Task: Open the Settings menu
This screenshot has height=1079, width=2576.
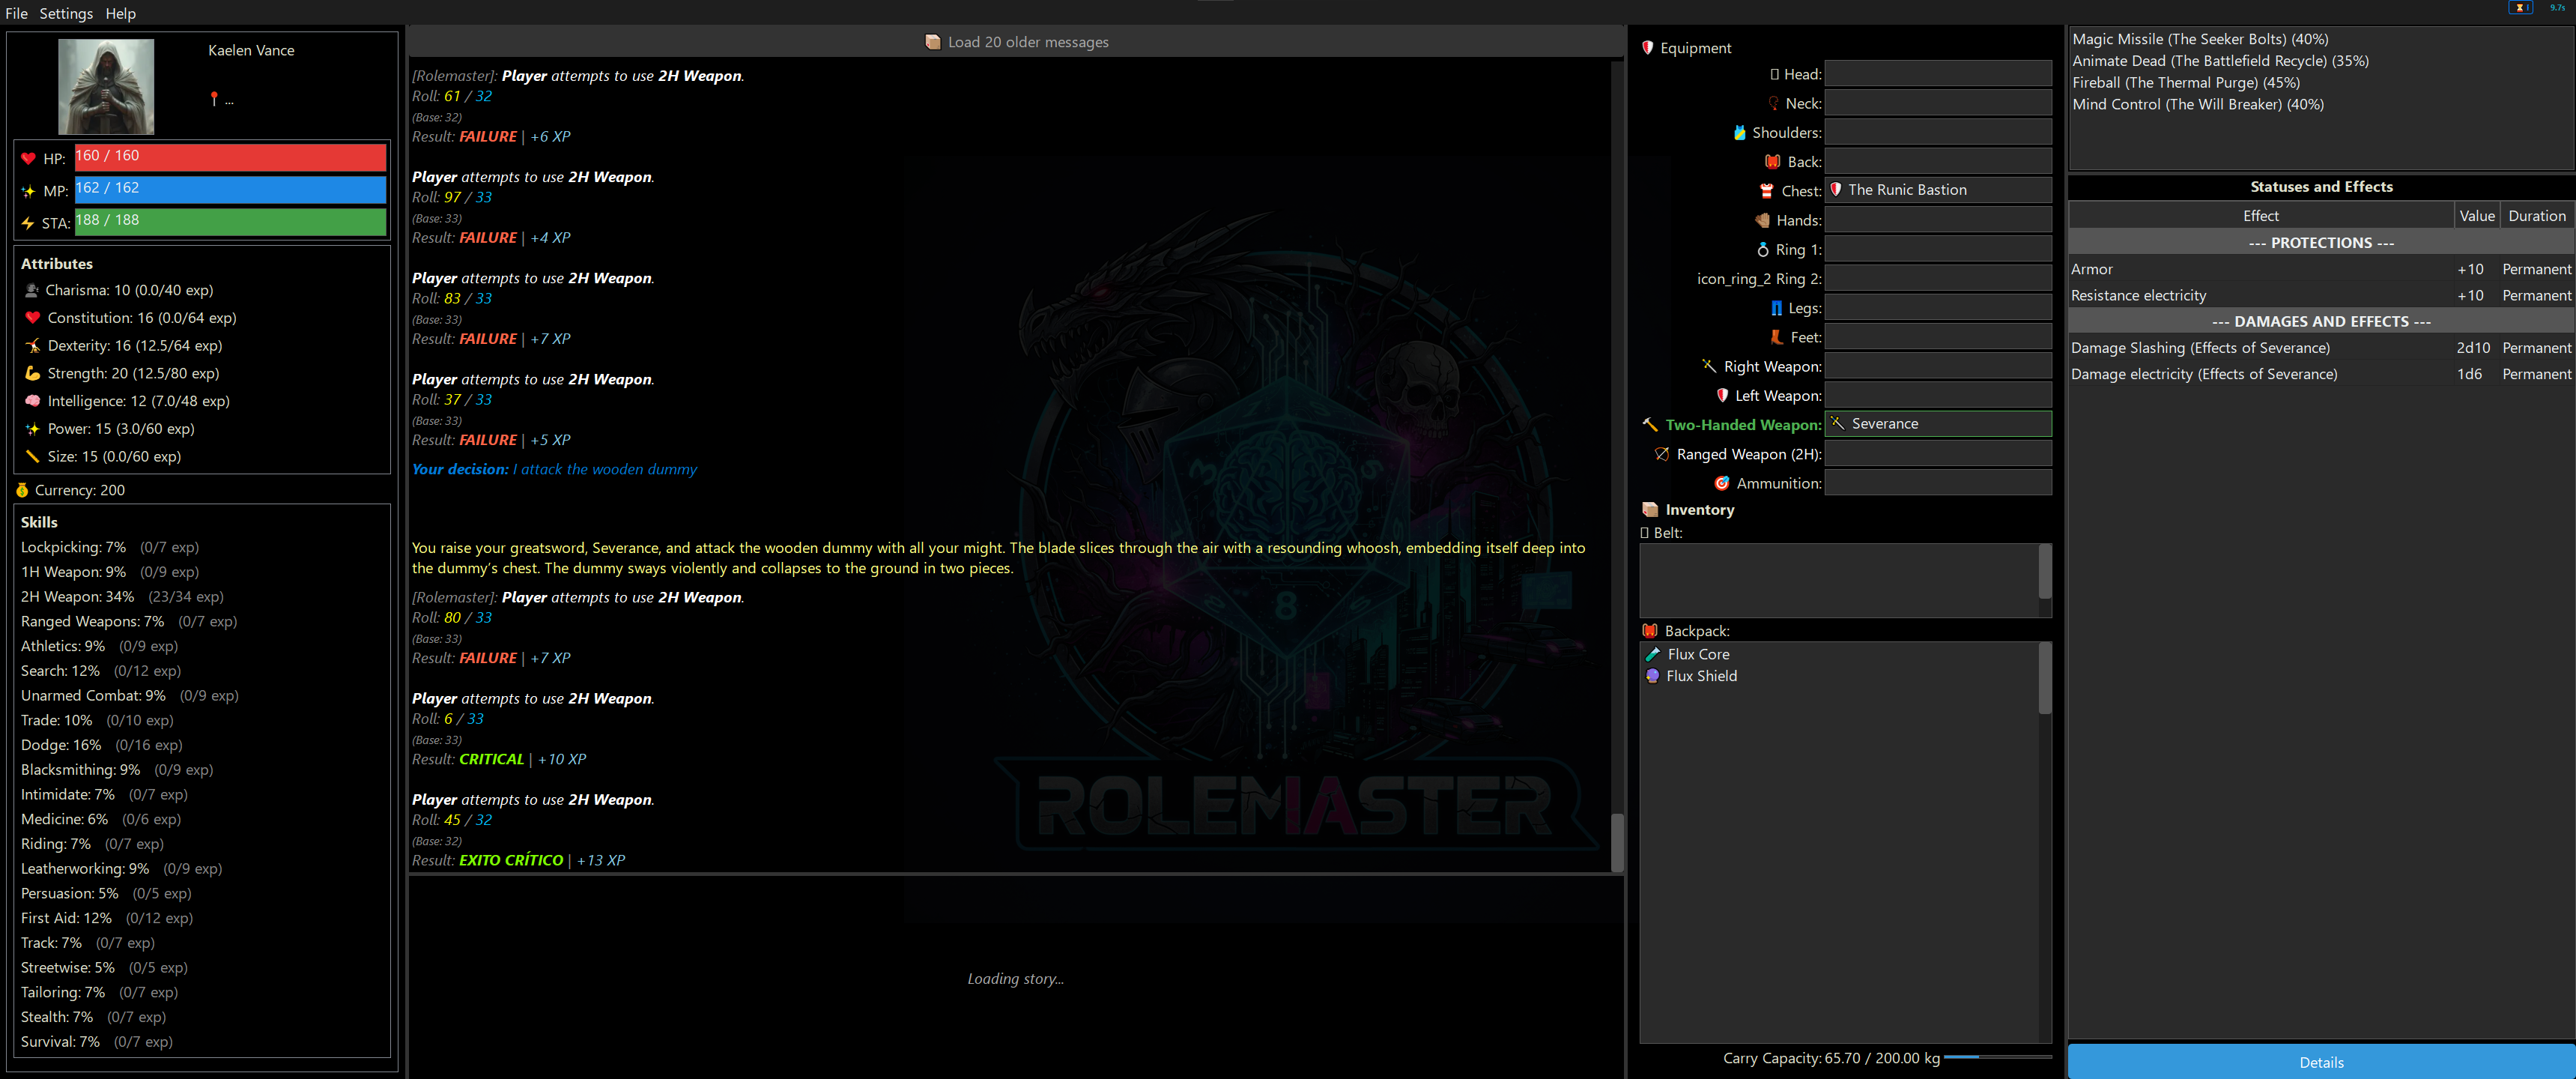Action: tap(66, 13)
